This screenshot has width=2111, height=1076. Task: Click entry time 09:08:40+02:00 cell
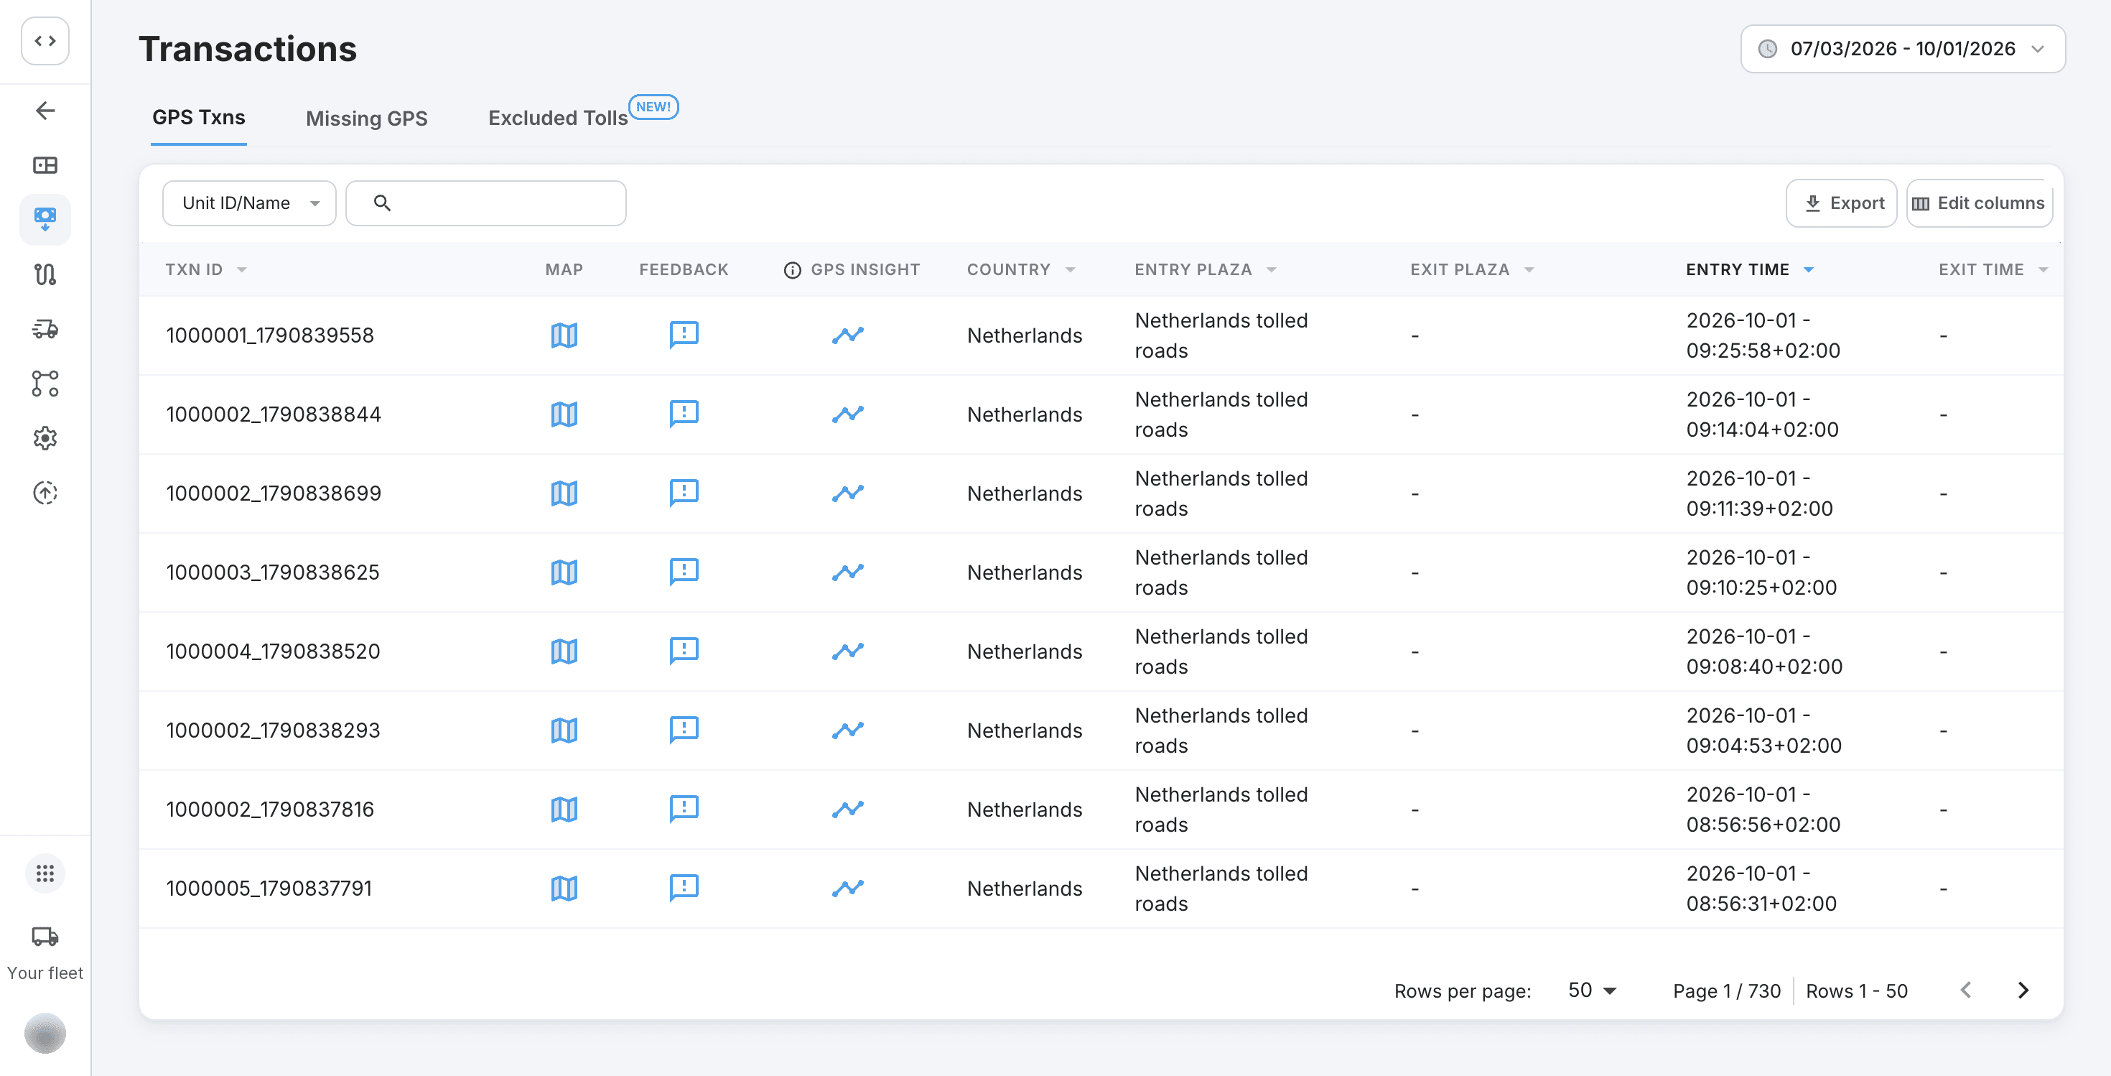coord(1764,651)
